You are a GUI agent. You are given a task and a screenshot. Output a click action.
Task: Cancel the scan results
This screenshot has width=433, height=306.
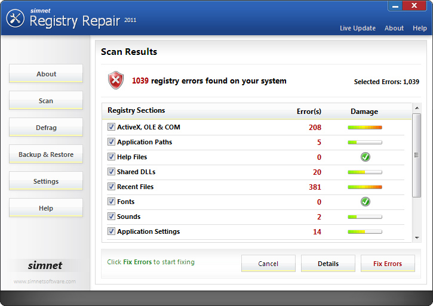[268, 264]
